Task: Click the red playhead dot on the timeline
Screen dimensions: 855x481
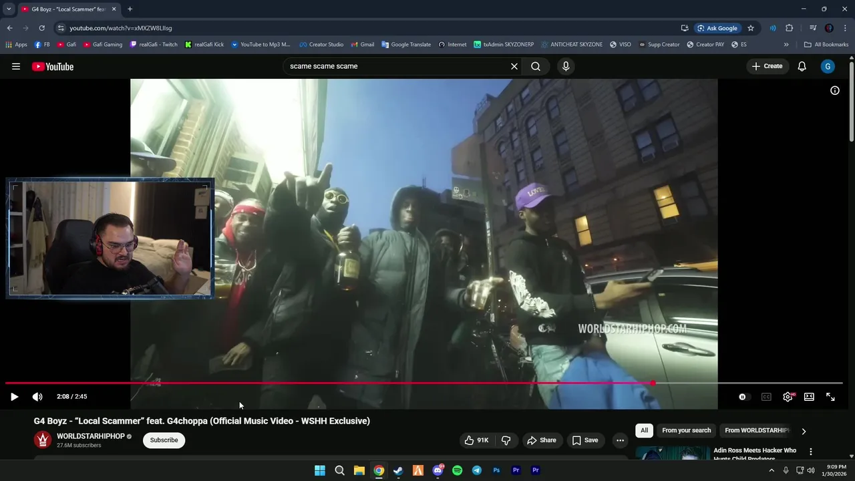Action: 653,383
